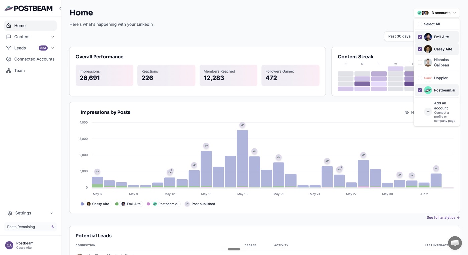Click the Settings gear icon
This screenshot has width=468, height=255.
10,213
